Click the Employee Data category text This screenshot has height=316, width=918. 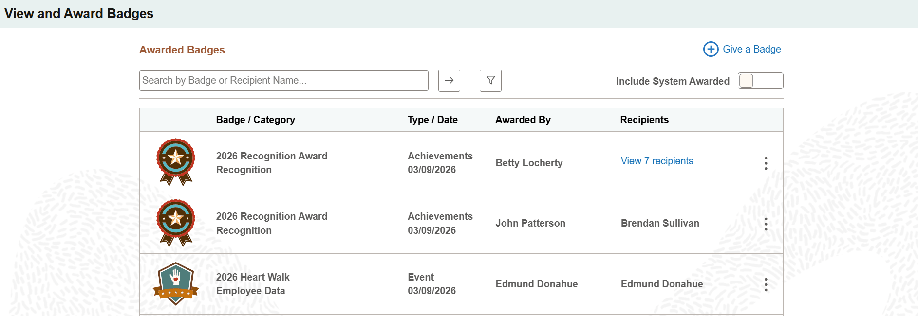tap(250, 291)
